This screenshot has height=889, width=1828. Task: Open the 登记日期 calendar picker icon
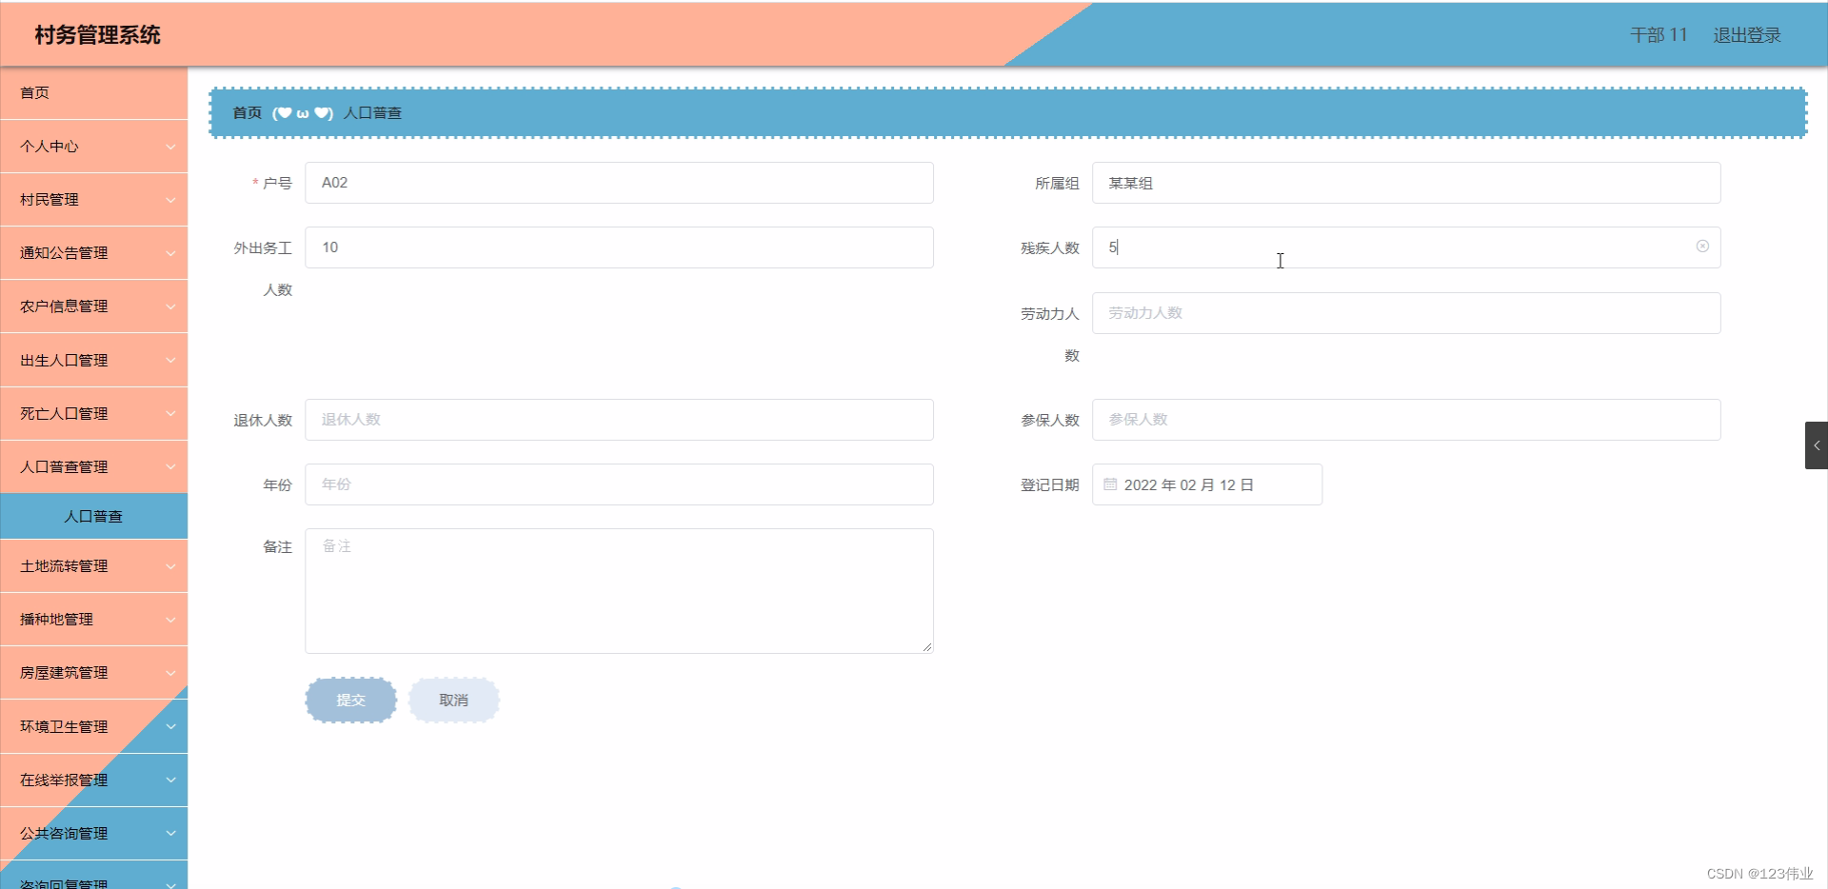[x=1110, y=484]
